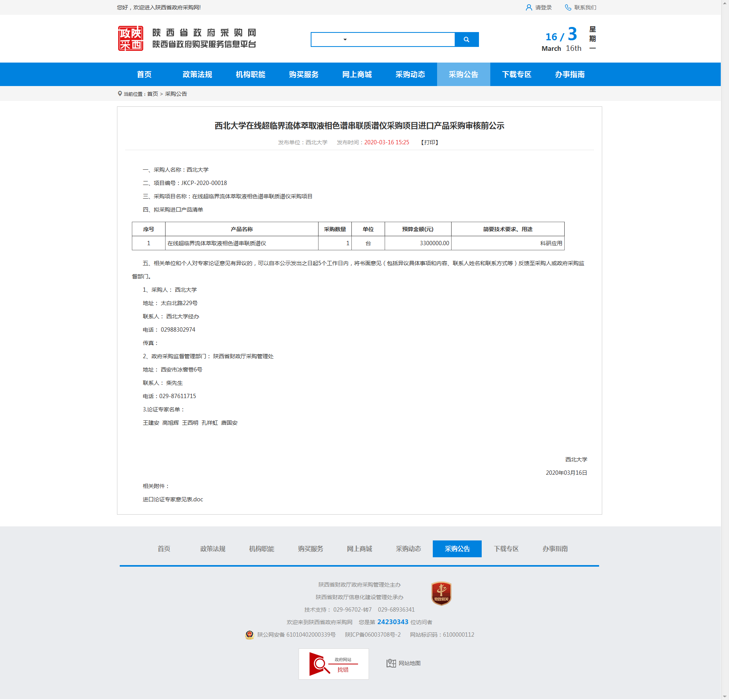Click 请登录 login link
The height and width of the screenshot is (700, 729).
[544, 7]
